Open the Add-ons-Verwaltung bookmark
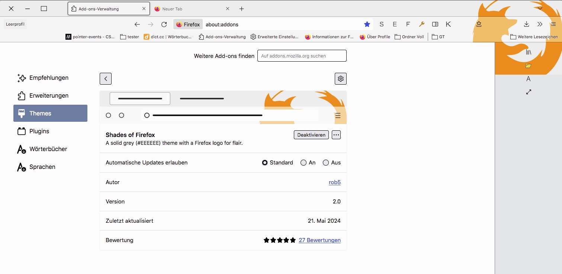Image resolution: width=562 pixels, height=274 pixels. click(222, 37)
